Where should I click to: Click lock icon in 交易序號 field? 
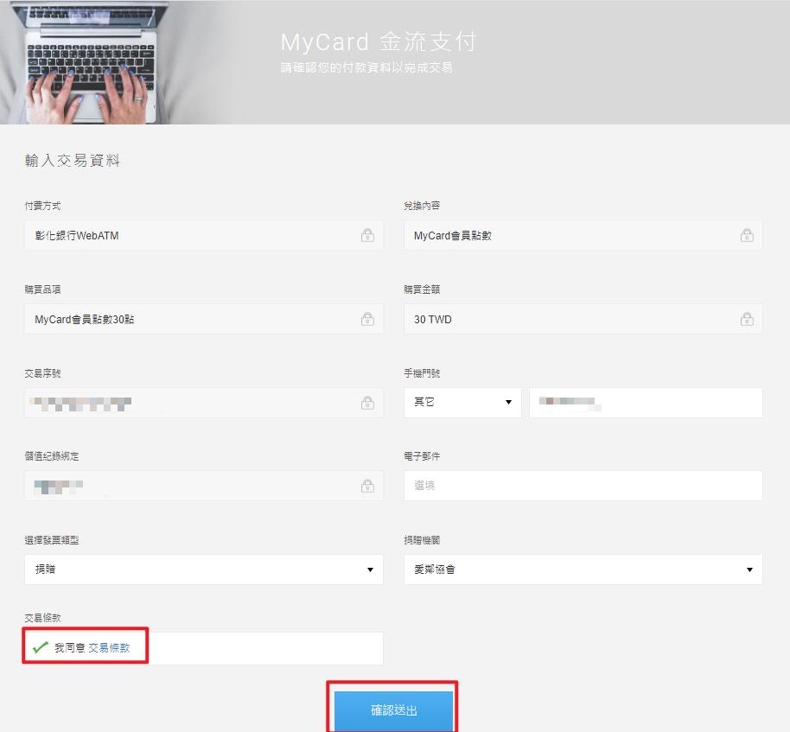tap(367, 403)
